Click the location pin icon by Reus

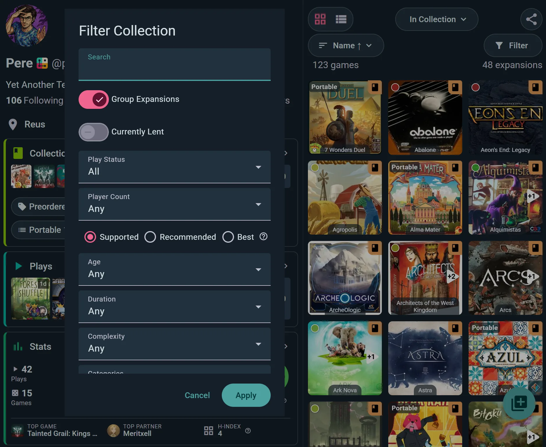(13, 124)
